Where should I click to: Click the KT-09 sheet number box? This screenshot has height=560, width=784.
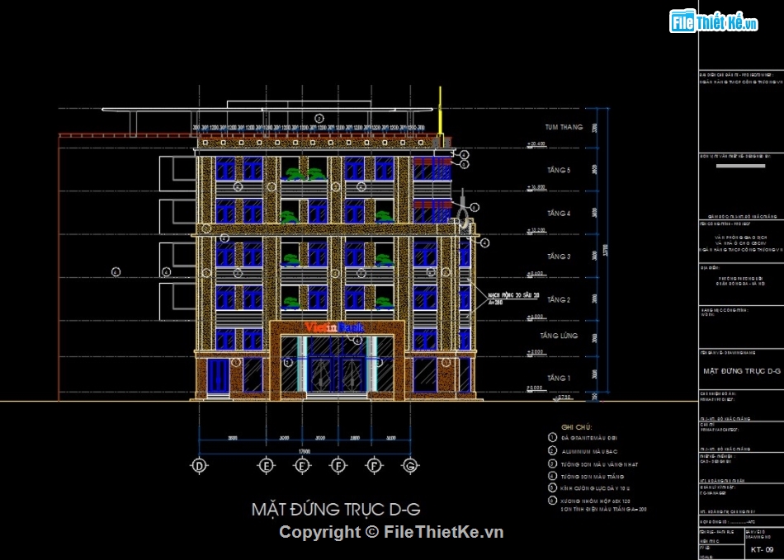(x=762, y=548)
